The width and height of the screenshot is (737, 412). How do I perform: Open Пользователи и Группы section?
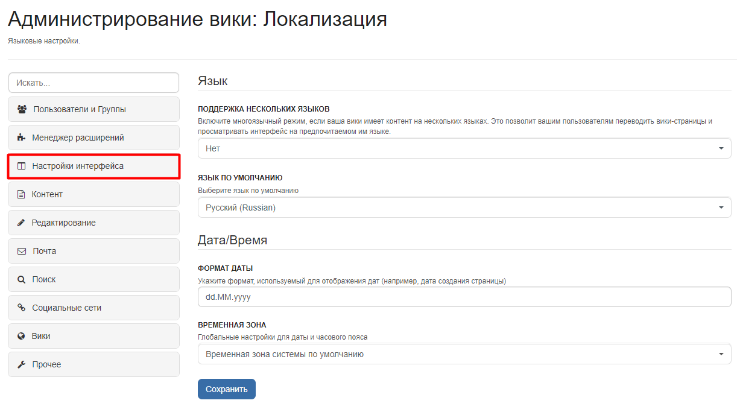coord(93,109)
